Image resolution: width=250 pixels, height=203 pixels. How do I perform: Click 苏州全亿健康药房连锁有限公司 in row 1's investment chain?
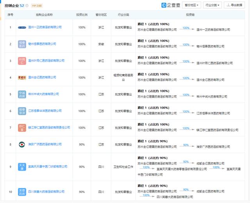157,30
